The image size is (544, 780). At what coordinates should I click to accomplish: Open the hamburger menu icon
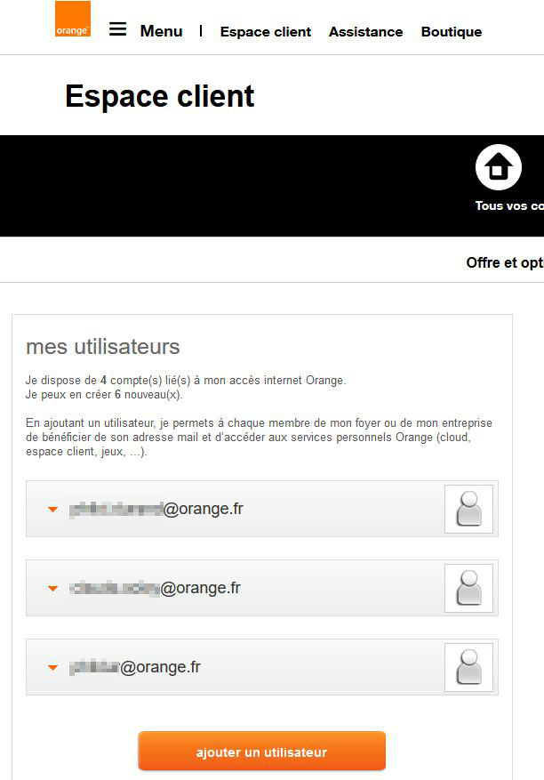(118, 29)
